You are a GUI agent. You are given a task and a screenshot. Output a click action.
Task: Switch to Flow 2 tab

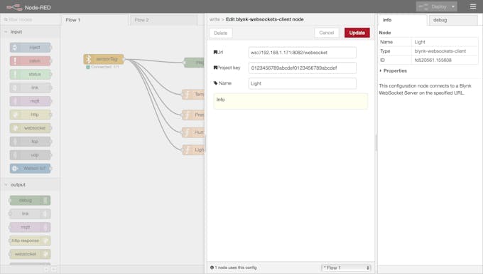(x=163, y=20)
